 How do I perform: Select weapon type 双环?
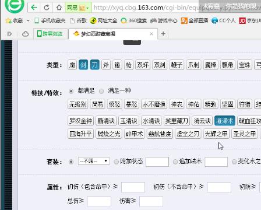143,65
